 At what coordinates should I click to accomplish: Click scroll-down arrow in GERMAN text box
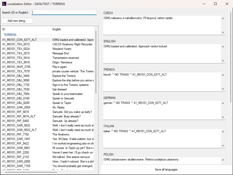coord(223,117)
